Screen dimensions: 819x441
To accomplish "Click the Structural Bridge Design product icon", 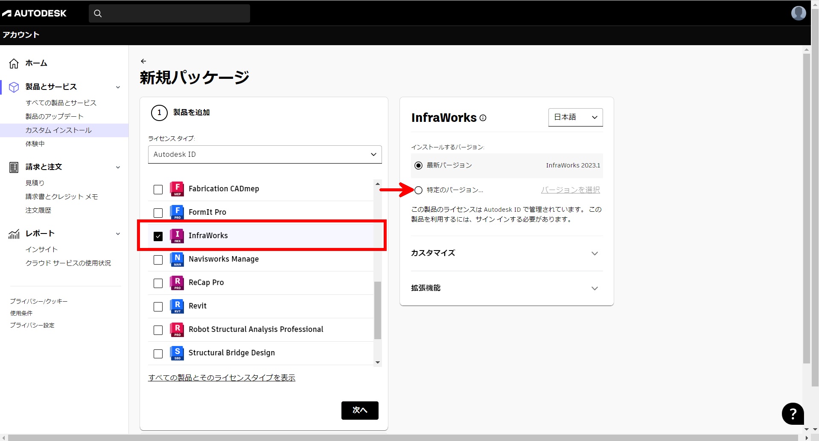I will click(177, 353).
